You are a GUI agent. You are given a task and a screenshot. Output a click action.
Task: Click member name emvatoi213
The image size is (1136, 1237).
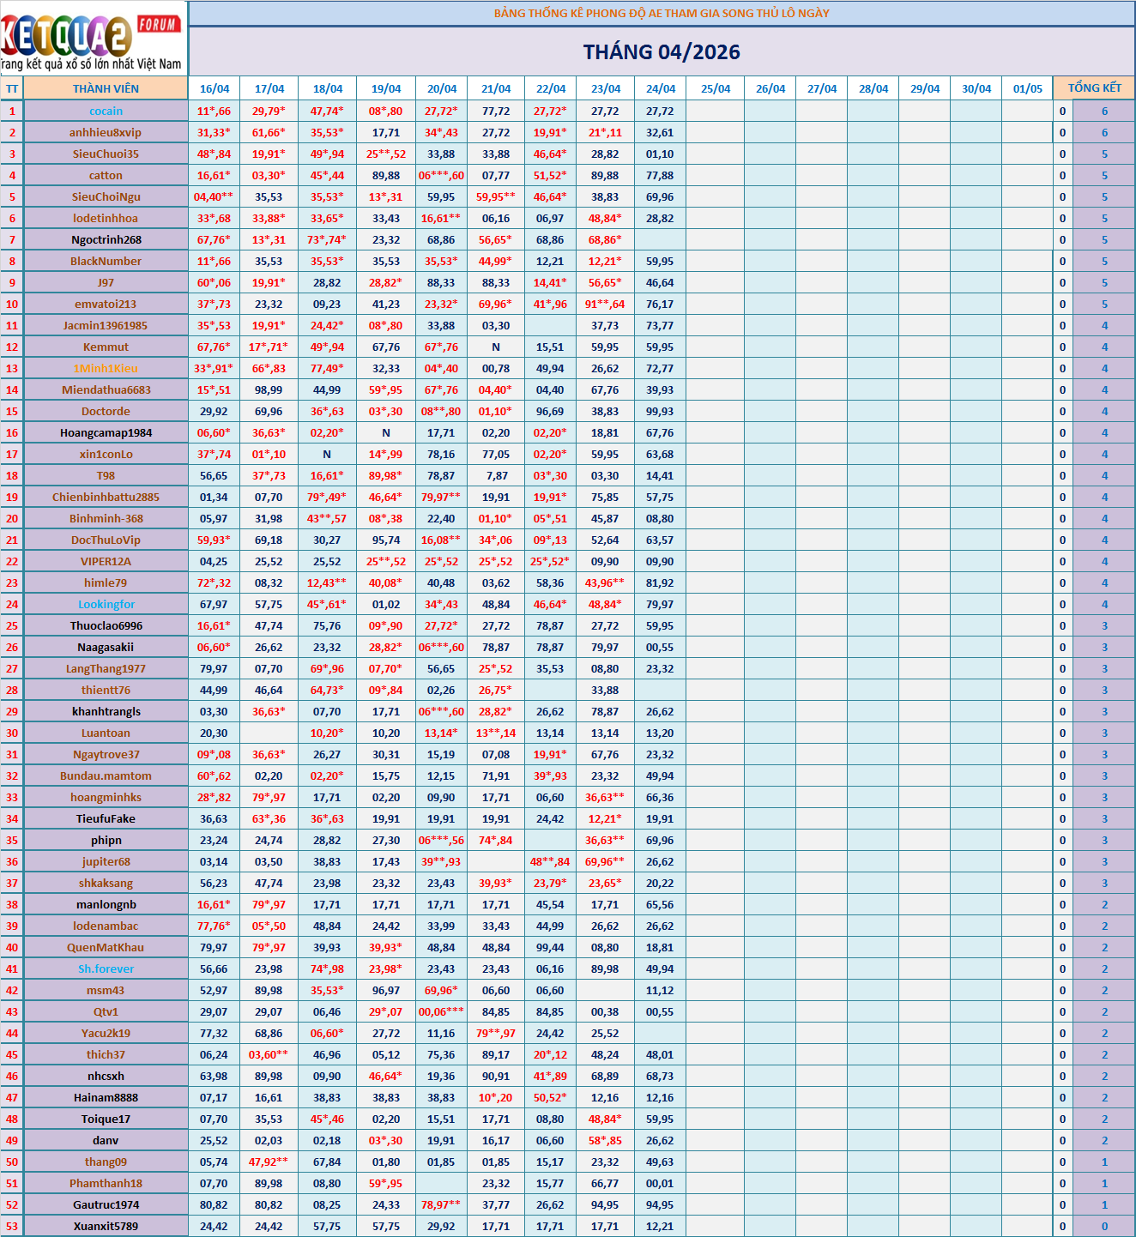pos(106,304)
